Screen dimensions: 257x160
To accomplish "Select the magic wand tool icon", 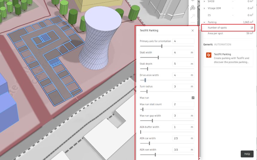I will [193, 16].
